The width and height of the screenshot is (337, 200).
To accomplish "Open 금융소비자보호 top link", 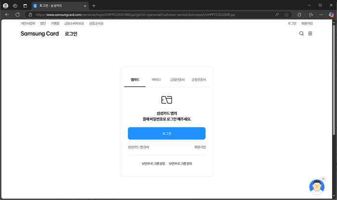I will pyautogui.click(x=74, y=24).
